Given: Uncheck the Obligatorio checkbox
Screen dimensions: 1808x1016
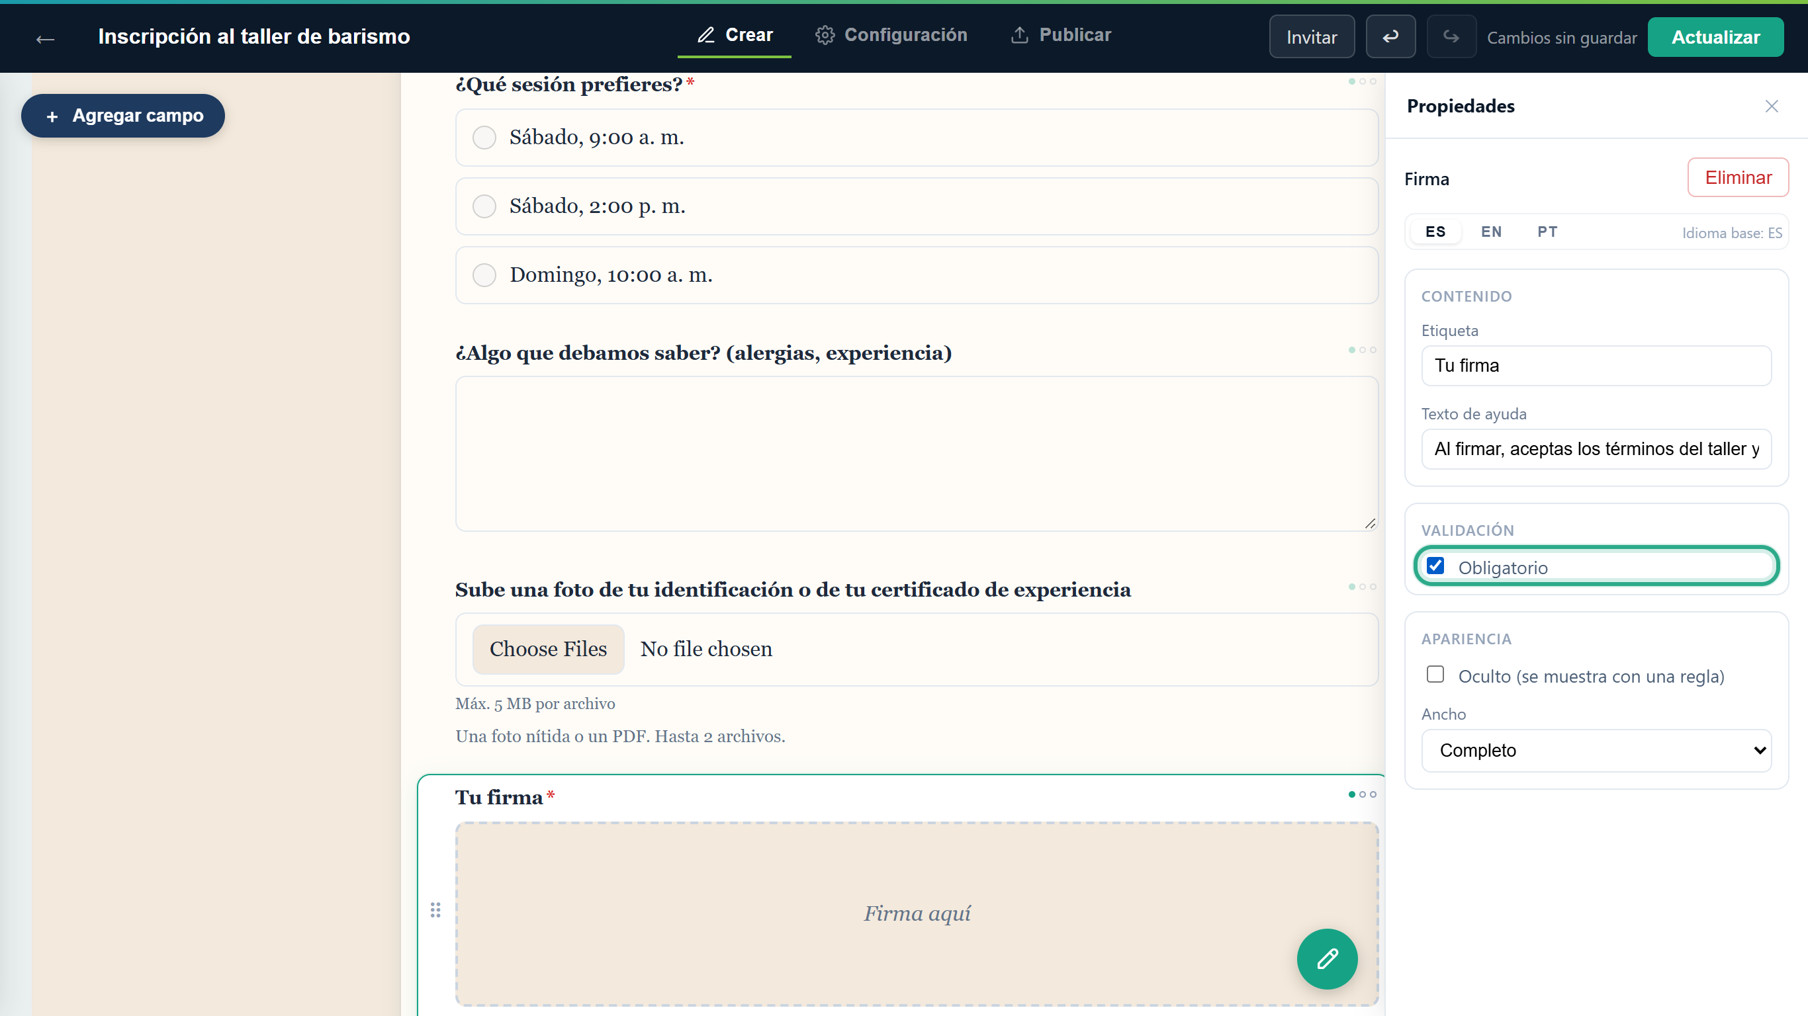Looking at the screenshot, I should coord(1435,566).
